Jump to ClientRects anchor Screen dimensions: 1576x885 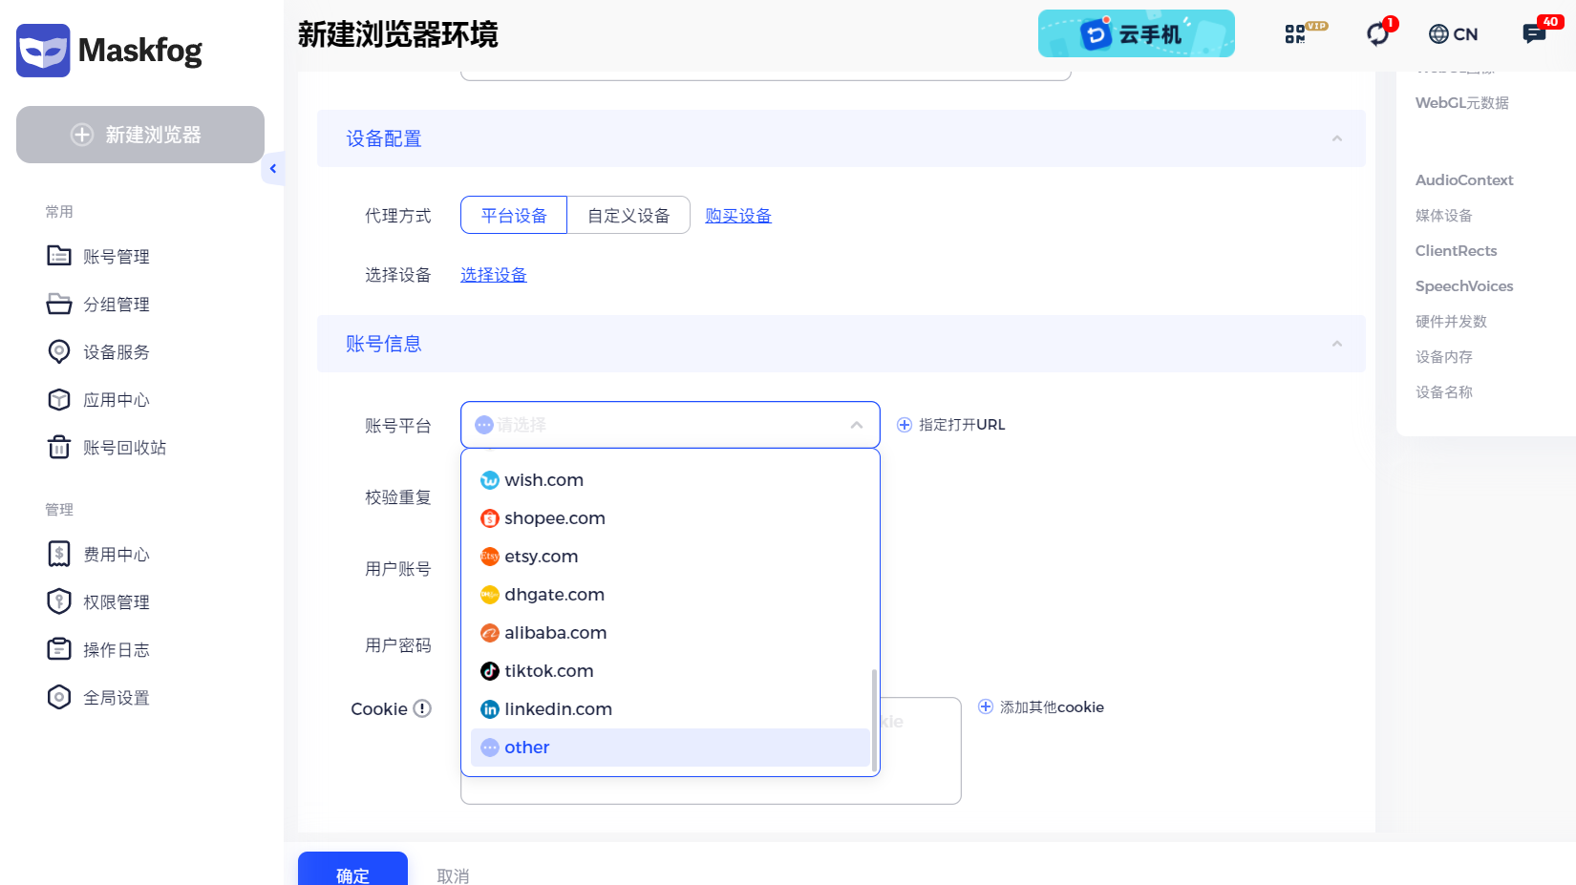click(1456, 250)
